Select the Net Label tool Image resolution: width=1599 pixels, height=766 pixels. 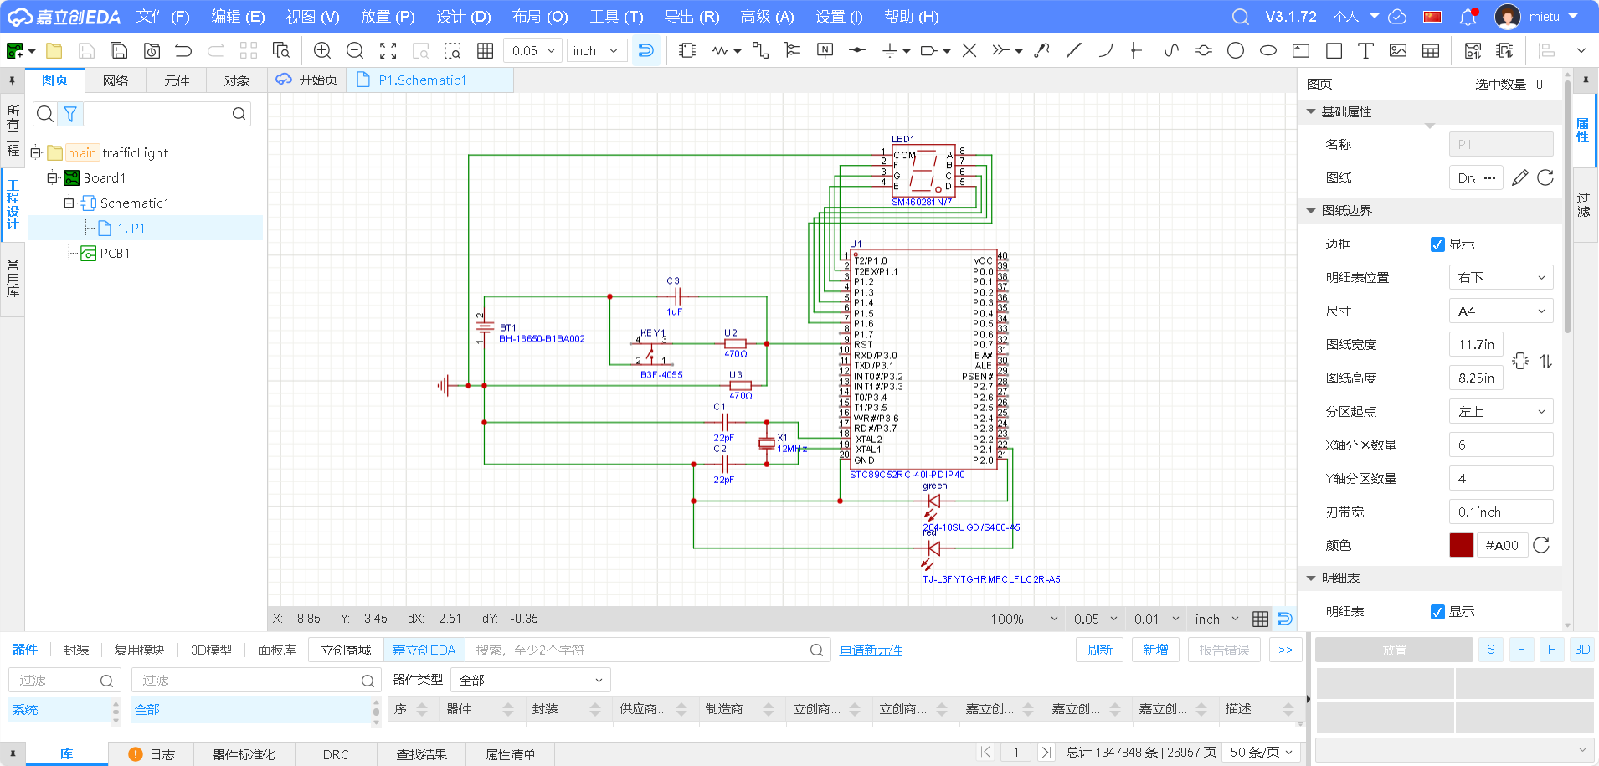[x=825, y=50]
